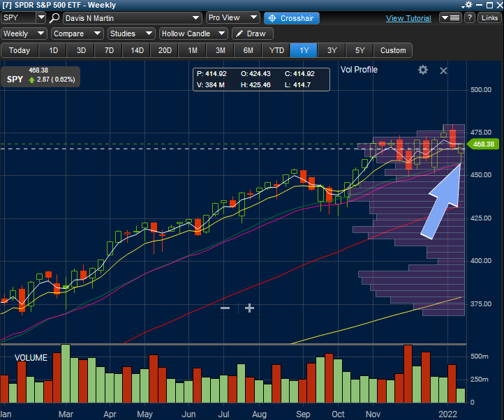Open the Vol Profile settings gear
Viewport: 504px width, 420px height.
tap(423, 70)
